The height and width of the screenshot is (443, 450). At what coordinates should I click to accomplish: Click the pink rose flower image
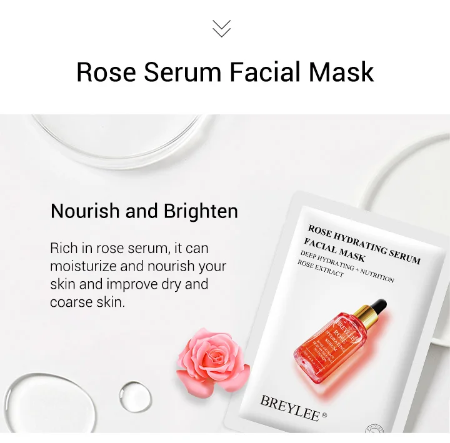coord(212,361)
